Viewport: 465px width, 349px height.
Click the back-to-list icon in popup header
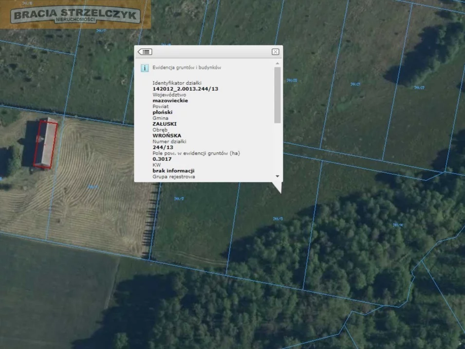pyautogui.click(x=145, y=52)
